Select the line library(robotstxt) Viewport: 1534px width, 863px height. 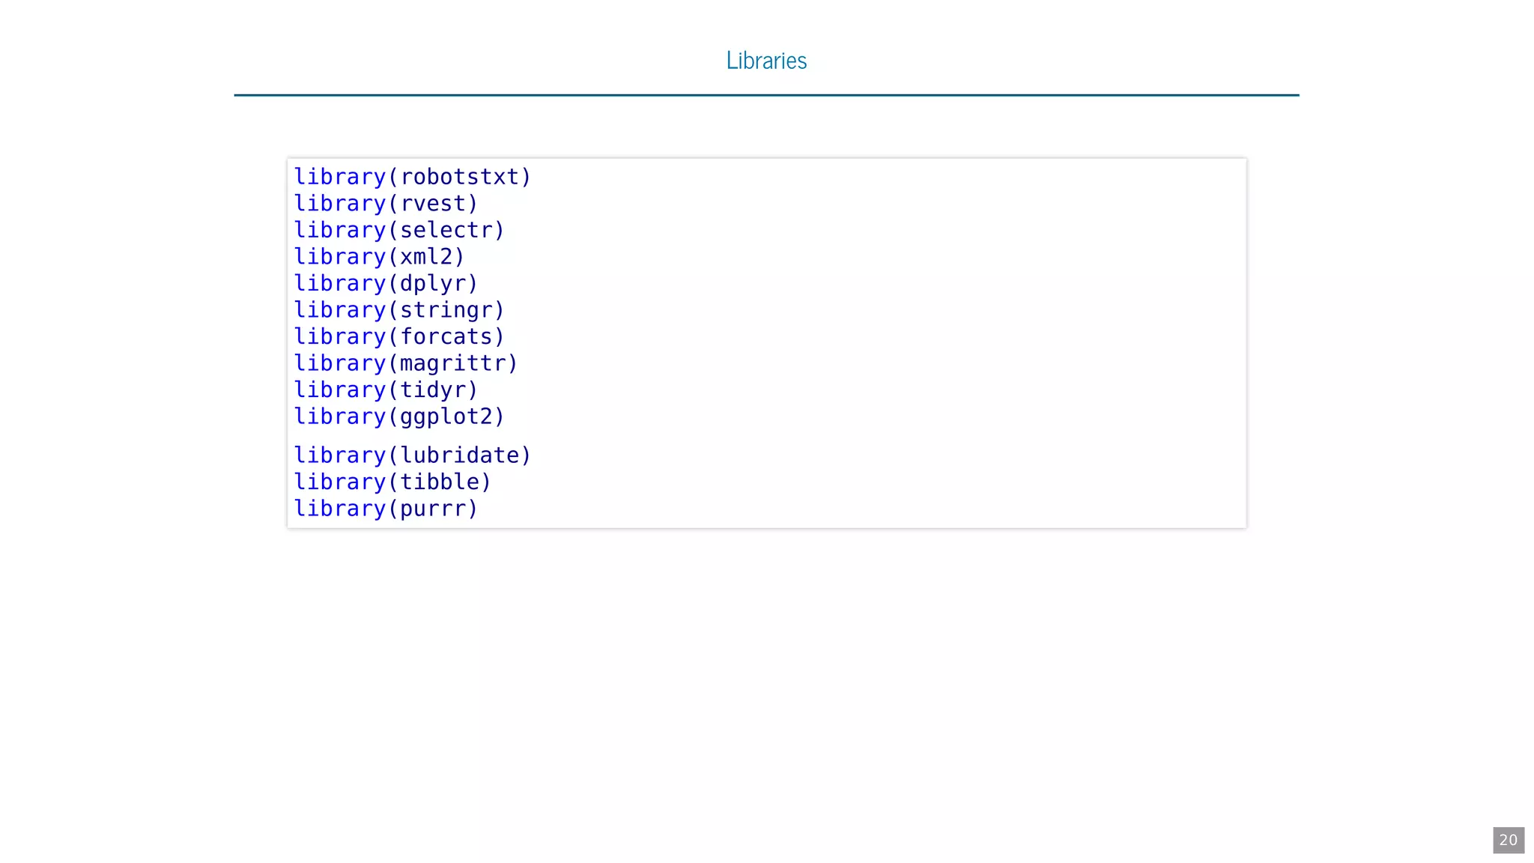[412, 177]
